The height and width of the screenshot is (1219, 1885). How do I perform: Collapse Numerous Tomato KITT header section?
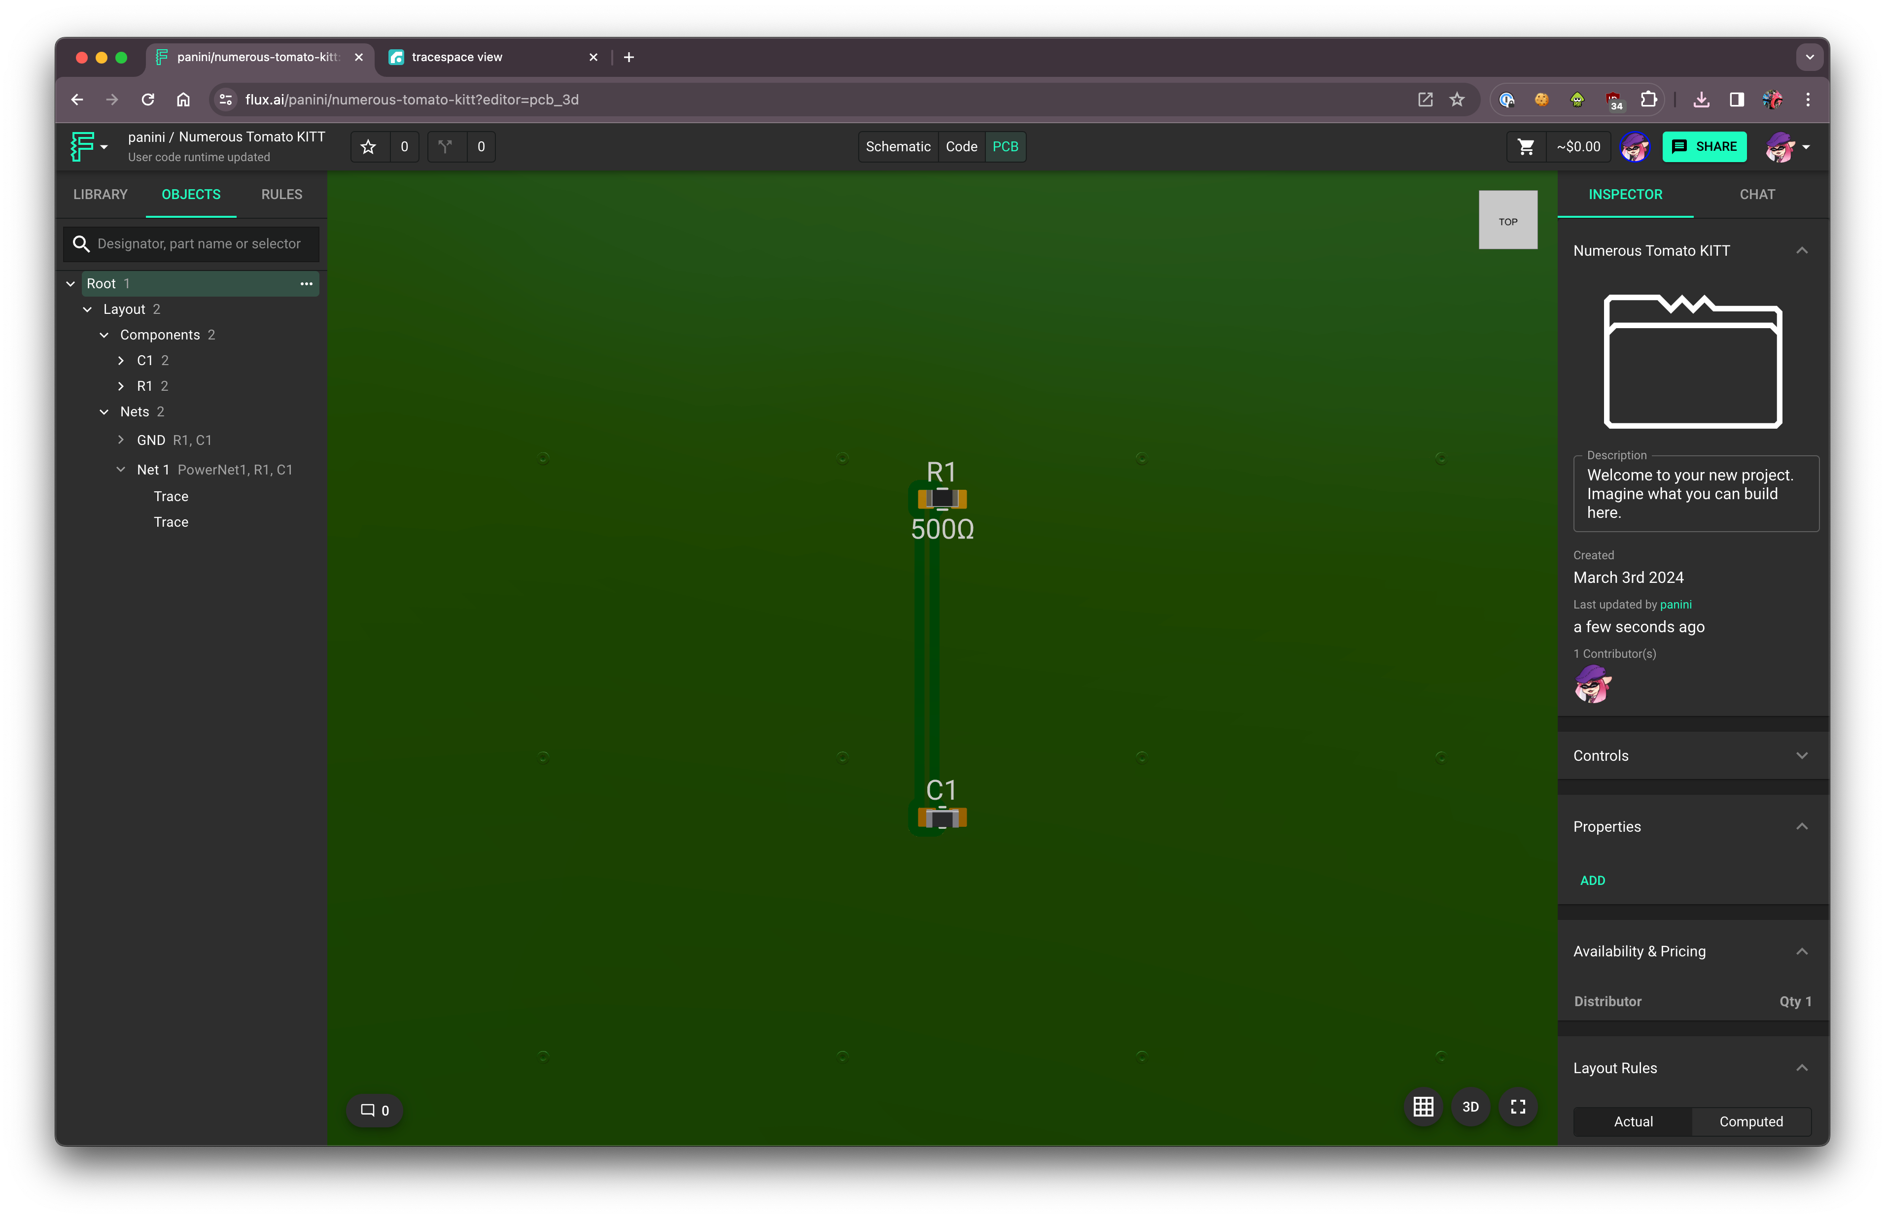[1801, 250]
